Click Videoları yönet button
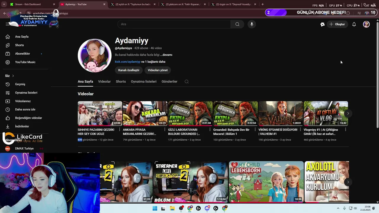Screen dimensions: 379x213 pyautogui.click(x=158, y=70)
